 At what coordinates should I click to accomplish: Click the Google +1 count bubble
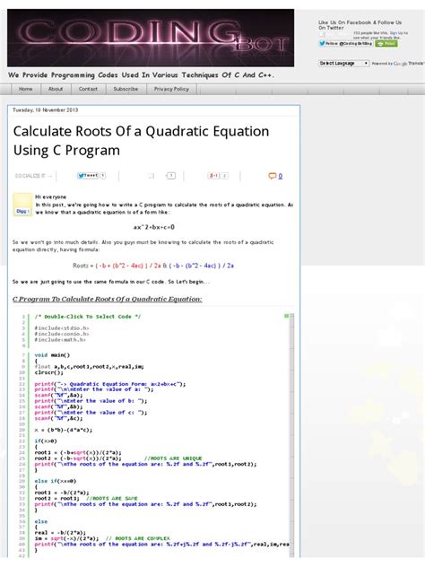click(224, 176)
